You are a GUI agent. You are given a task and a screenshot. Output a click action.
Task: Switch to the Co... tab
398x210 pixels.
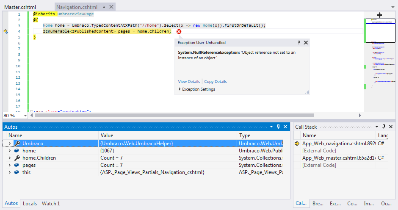pos(352,203)
